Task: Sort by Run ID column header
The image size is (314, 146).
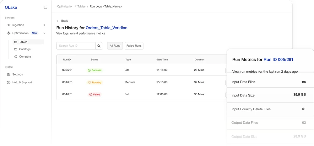Action: [67, 60]
